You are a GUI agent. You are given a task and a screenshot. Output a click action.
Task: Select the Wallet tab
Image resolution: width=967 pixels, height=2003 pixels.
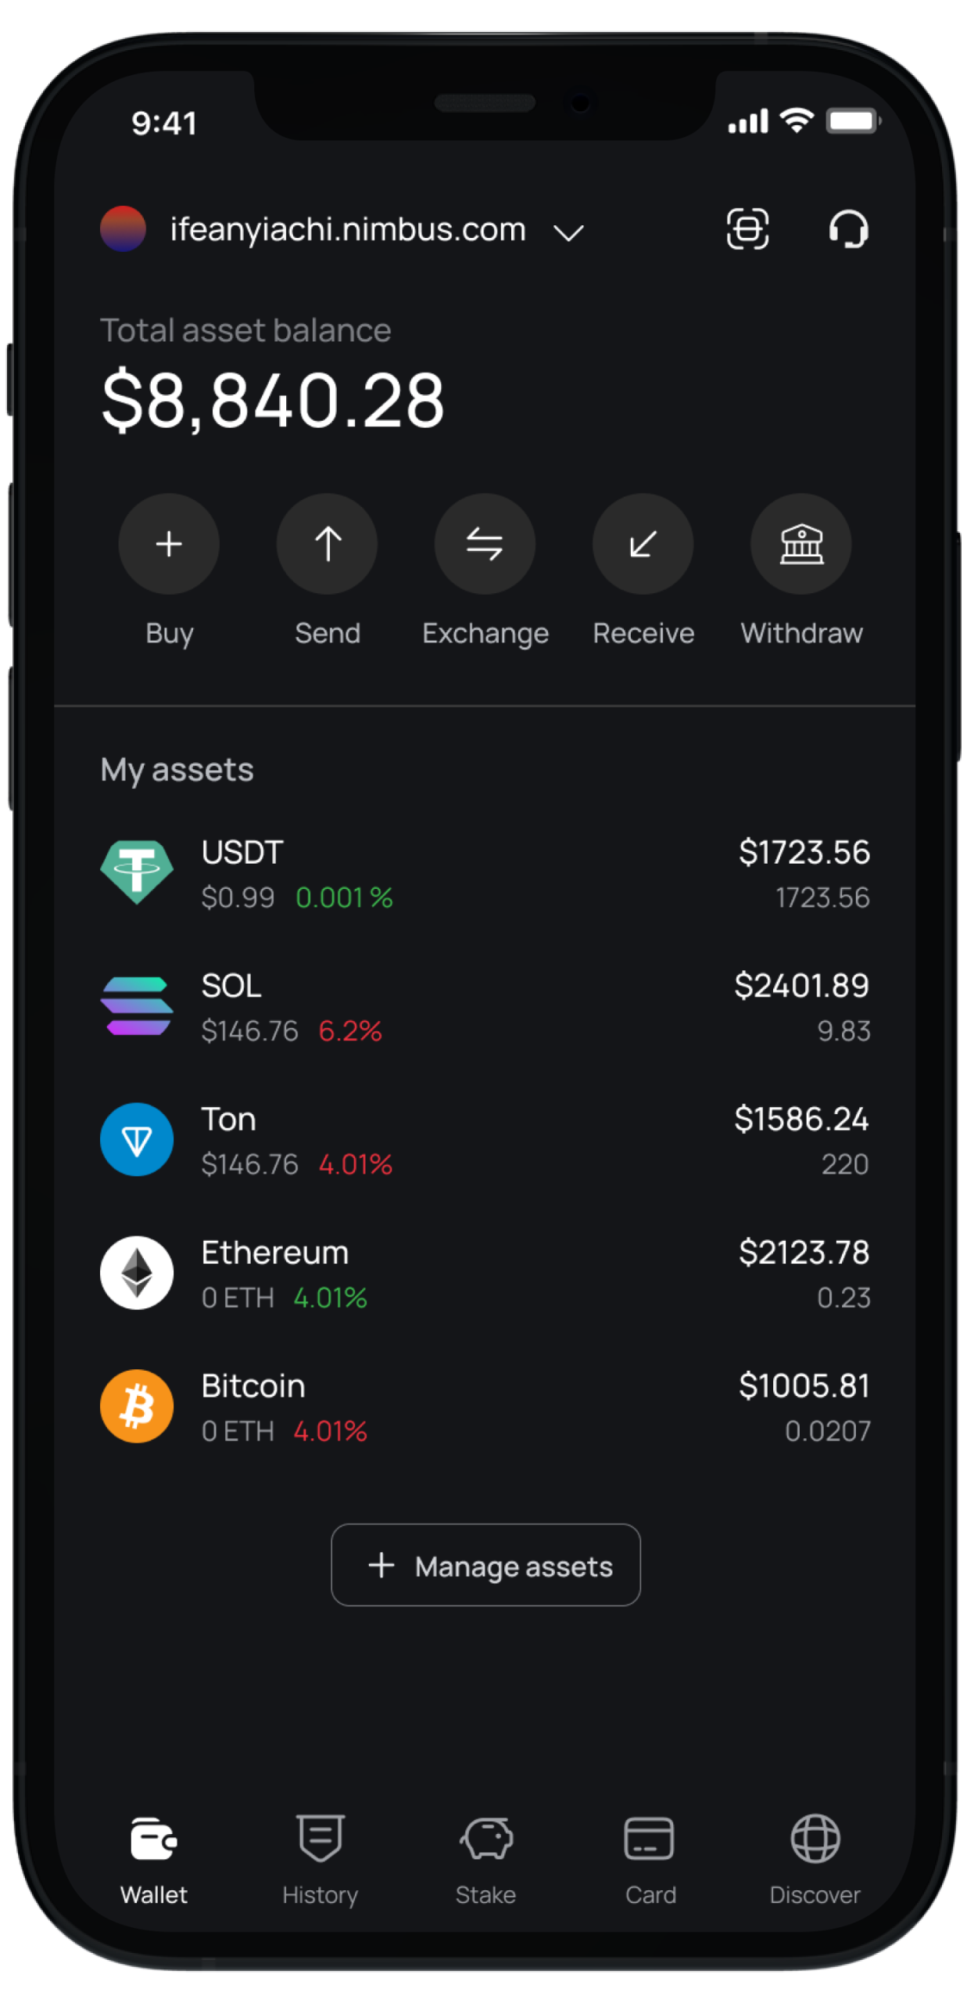154,1857
